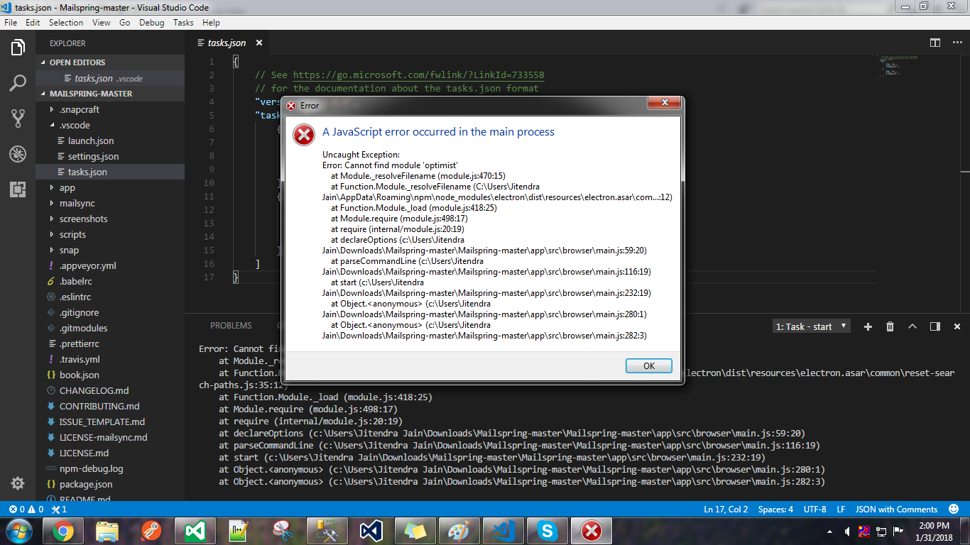The width and height of the screenshot is (970, 545).
Task: Click OK in the JavaScript error dialog
Action: [648, 365]
